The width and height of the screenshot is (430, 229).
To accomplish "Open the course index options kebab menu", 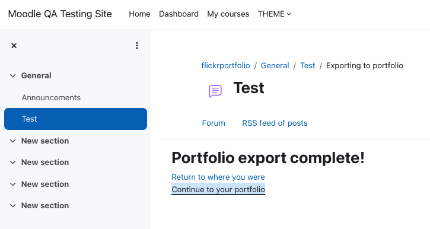I will (x=137, y=46).
